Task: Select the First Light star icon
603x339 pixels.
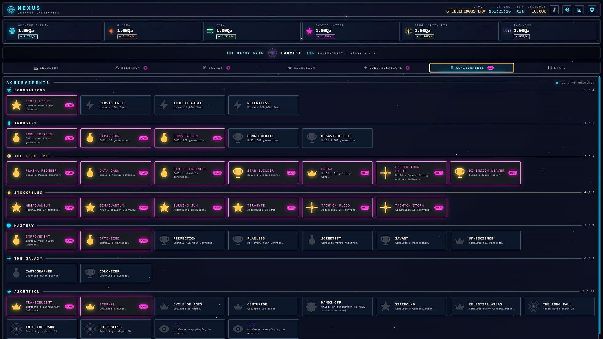Action: click(x=16, y=105)
